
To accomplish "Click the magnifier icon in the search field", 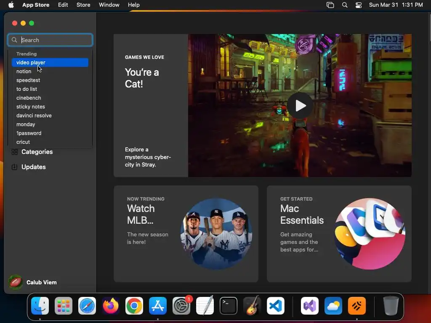I will tap(14, 40).
